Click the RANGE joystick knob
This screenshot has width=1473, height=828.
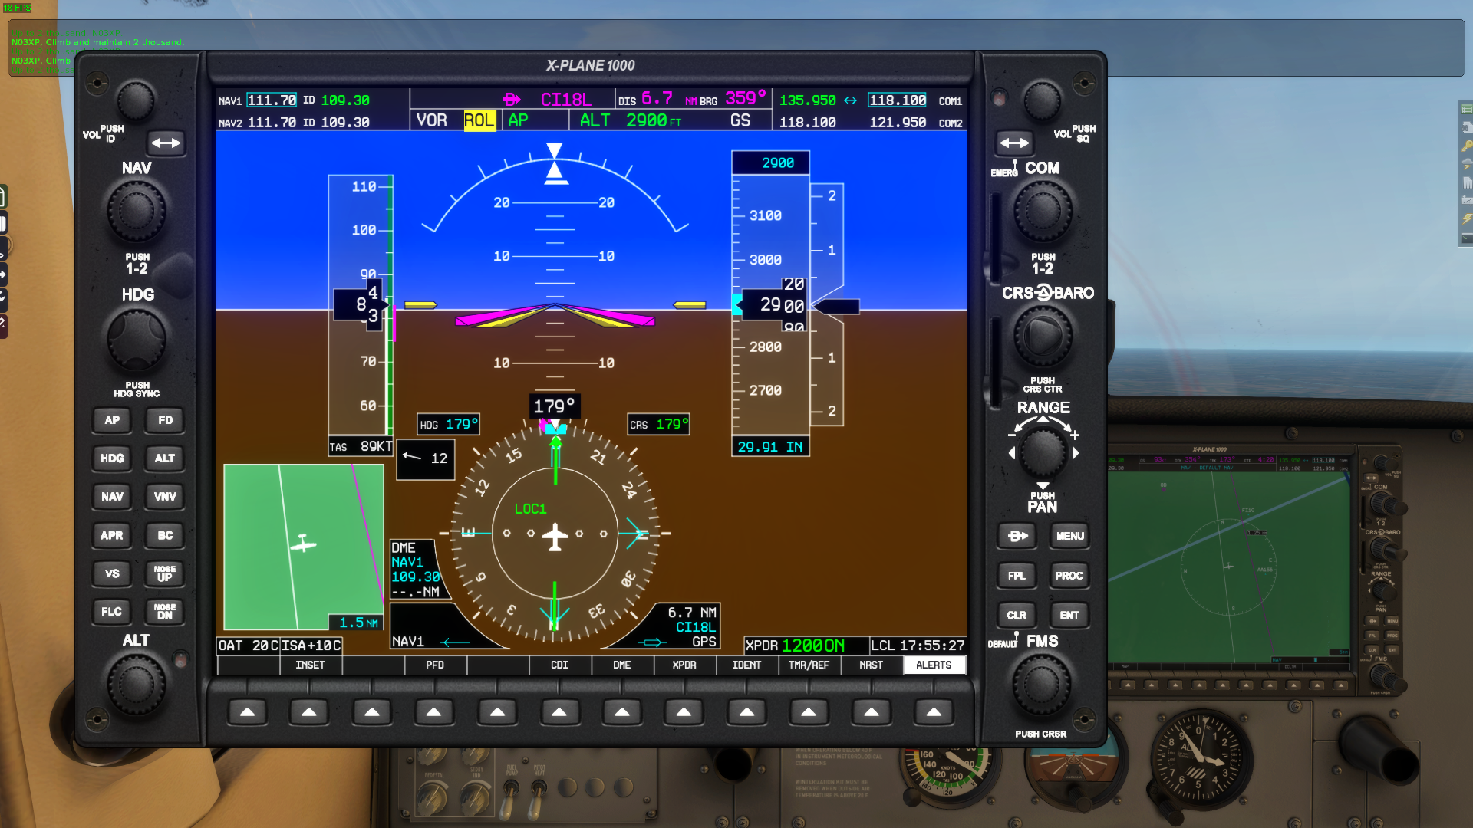click(x=1043, y=452)
